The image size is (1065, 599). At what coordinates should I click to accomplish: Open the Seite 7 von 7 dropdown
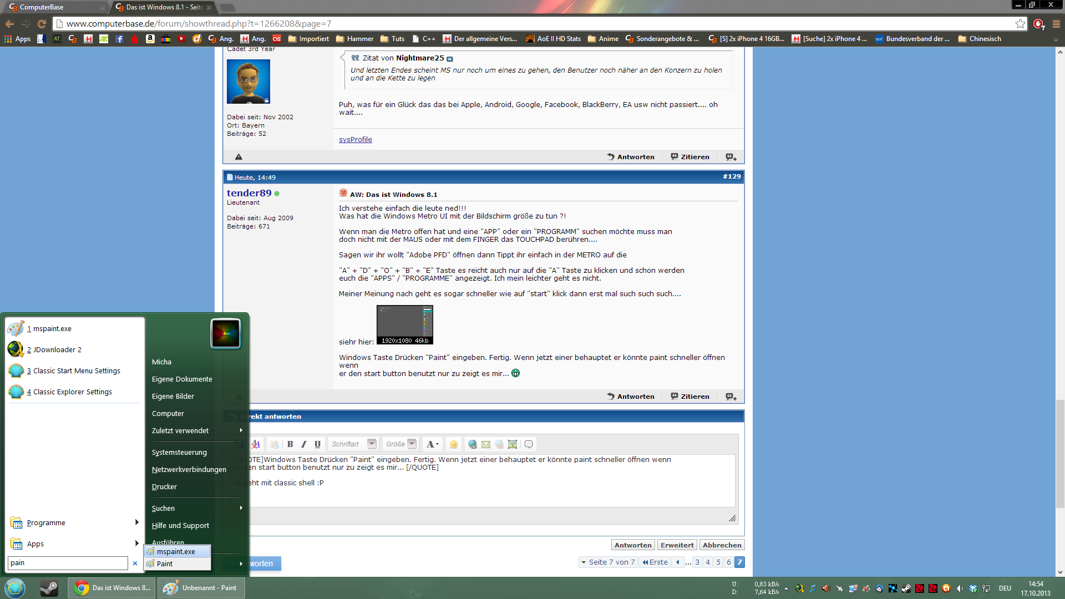[x=608, y=562]
